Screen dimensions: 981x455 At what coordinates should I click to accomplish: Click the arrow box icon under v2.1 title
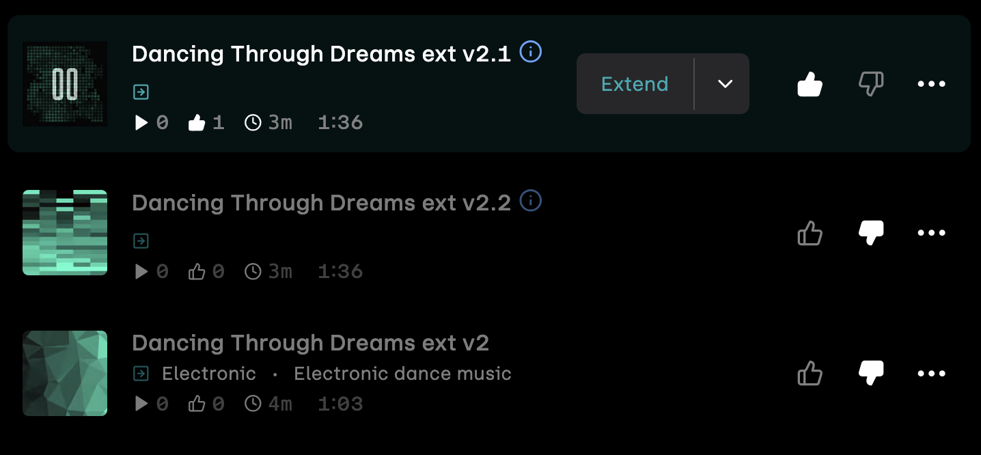tap(141, 92)
